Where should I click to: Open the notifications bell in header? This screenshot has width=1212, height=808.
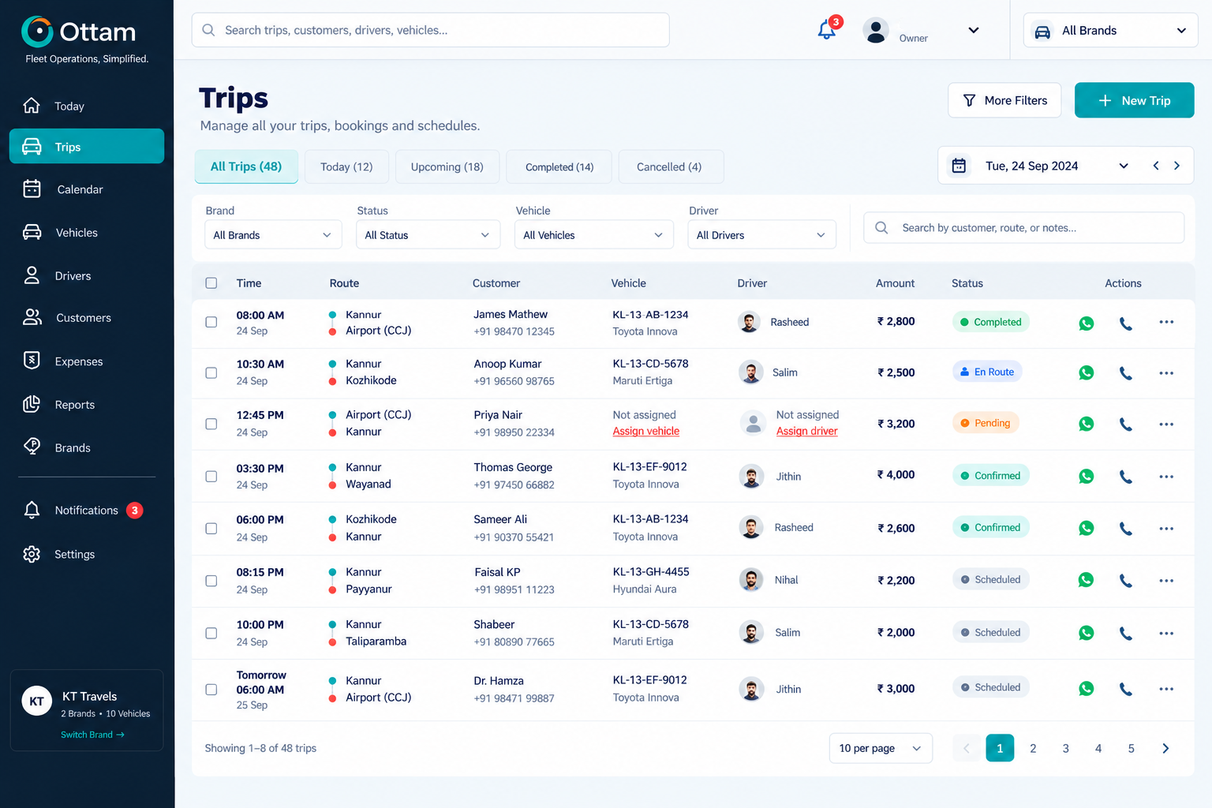point(827,30)
